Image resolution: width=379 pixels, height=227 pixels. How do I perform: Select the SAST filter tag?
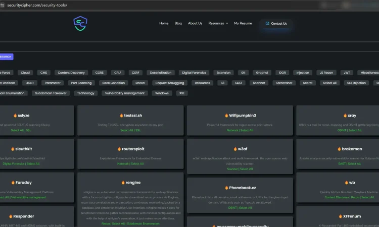point(239,83)
